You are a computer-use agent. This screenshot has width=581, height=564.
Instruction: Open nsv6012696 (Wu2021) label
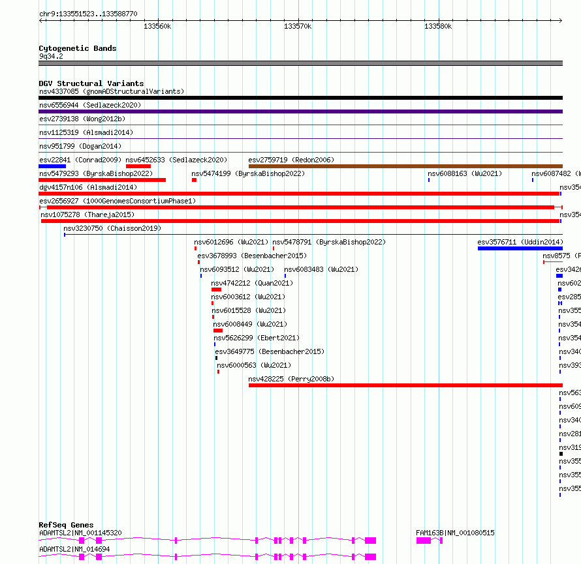231,242
